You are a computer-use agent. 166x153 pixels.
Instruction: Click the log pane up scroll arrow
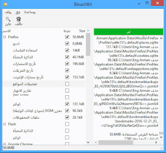coord(161,38)
